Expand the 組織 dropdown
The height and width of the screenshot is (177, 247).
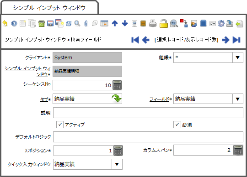238,57
